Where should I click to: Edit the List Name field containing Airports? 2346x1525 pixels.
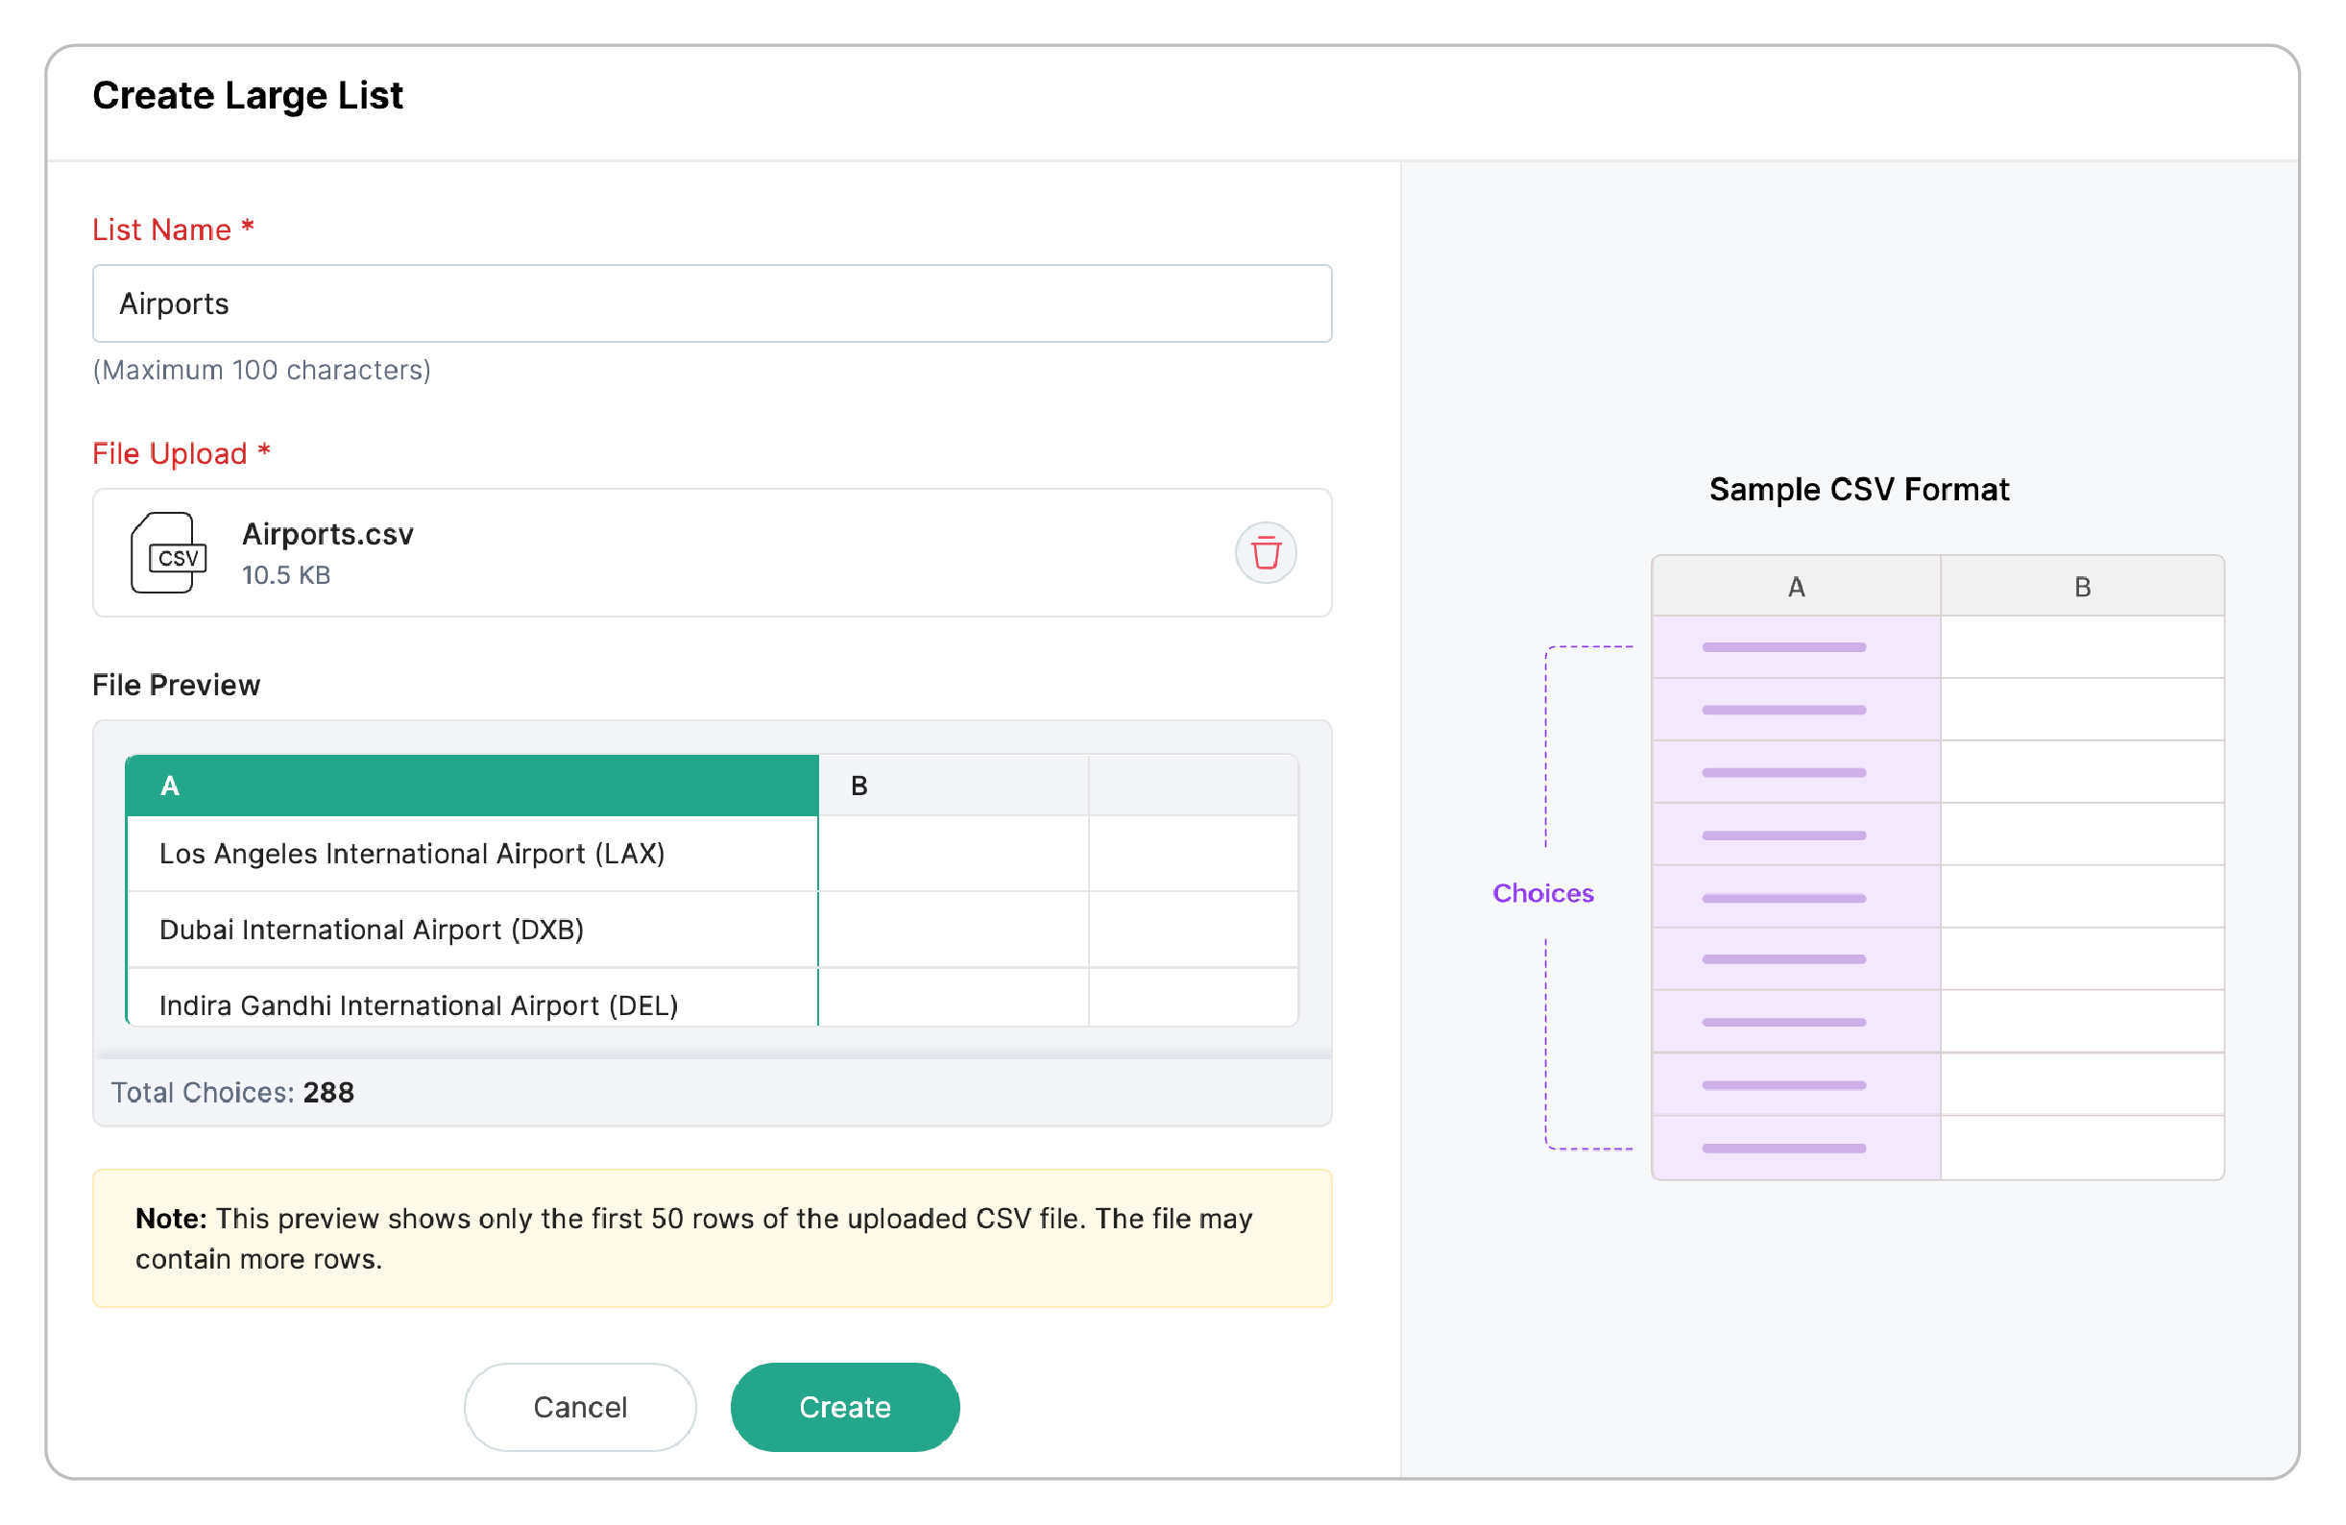pos(712,303)
